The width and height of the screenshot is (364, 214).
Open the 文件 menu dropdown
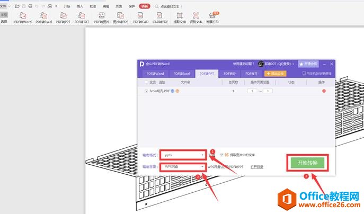[x=4, y=6]
